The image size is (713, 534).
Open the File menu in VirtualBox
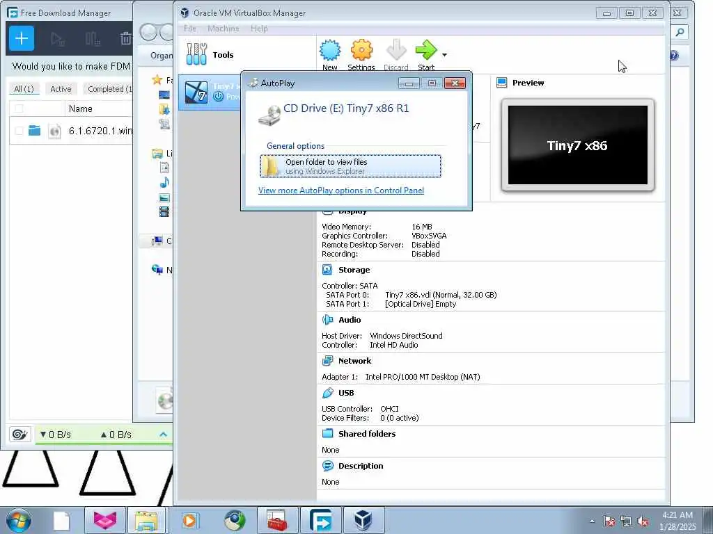pyautogui.click(x=189, y=29)
